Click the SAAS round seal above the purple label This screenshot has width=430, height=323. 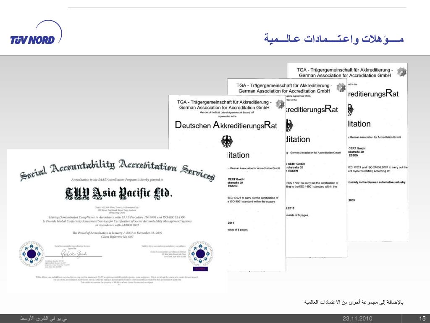[200, 254]
